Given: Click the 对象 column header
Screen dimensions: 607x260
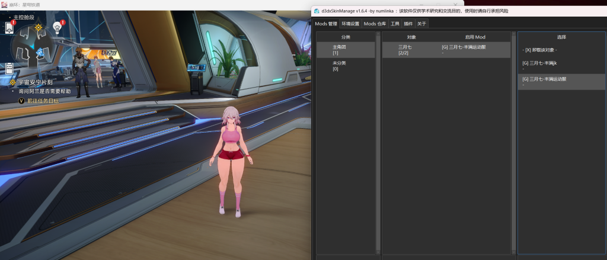Looking at the screenshot, I should point(411,37).
